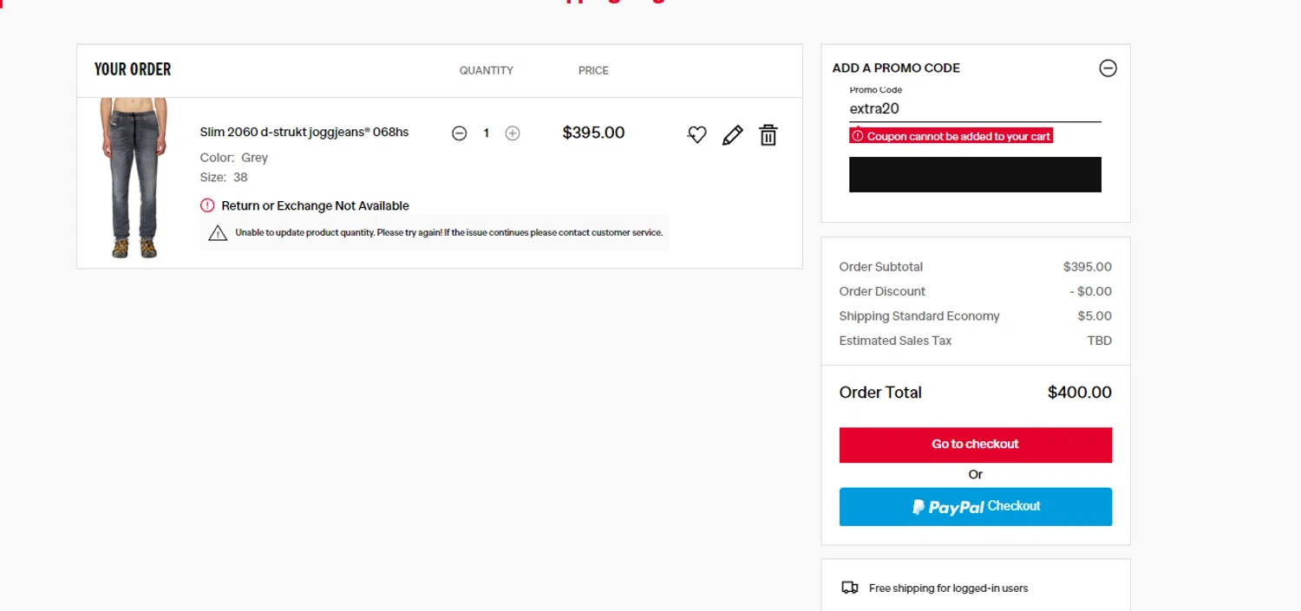Screen dimensions: 1301x611
Task: Add joggjeans to wishlist via heart icon
Action: [x=697, y=135]
